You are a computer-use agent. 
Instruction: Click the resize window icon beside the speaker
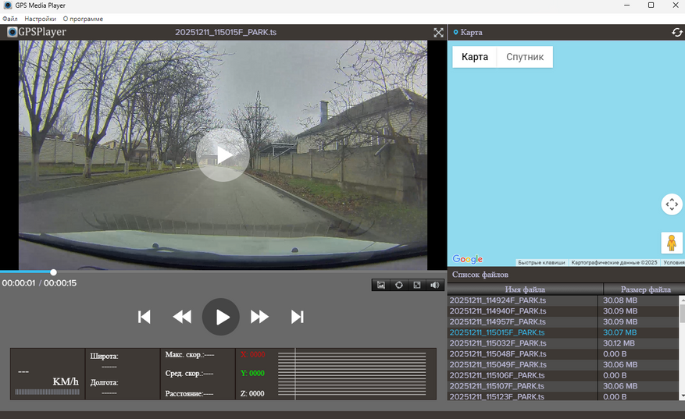coord(417,285)
